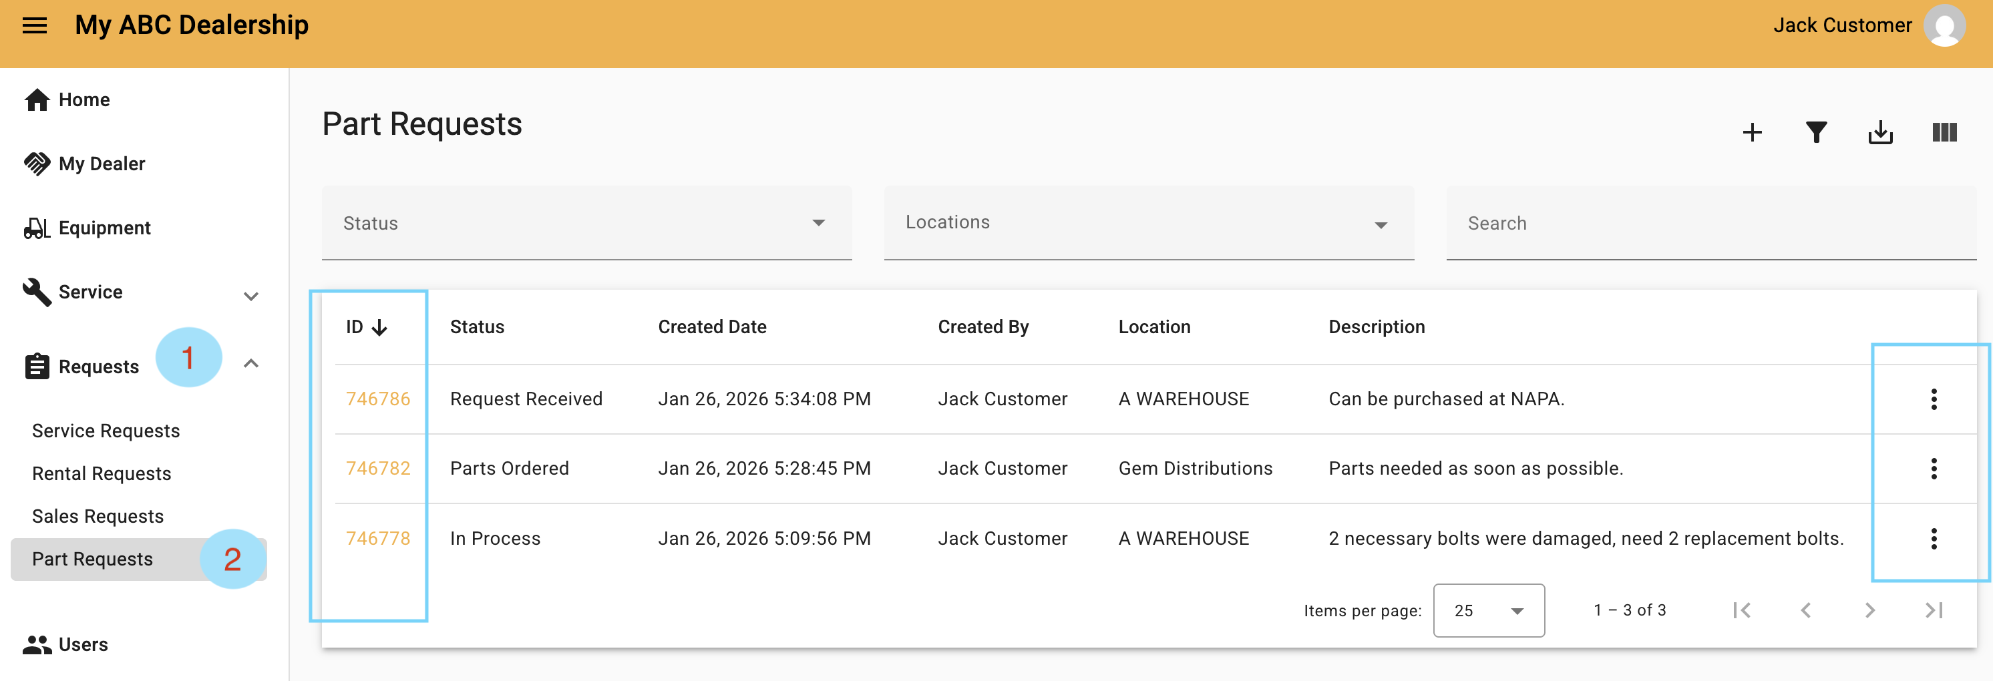
Task: Click the Jack Customer profile avatar
Action: point(1944,25)
